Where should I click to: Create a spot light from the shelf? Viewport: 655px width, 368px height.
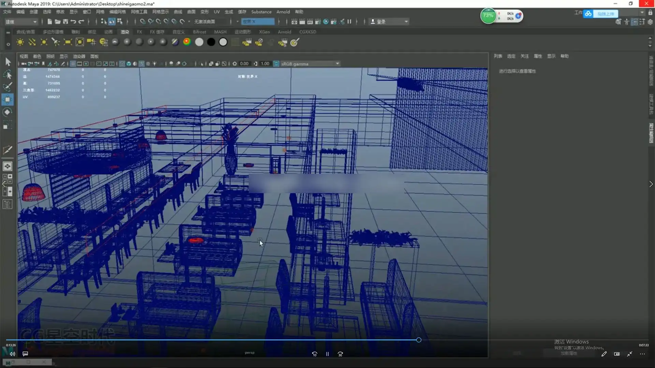[x=56, y=42]
